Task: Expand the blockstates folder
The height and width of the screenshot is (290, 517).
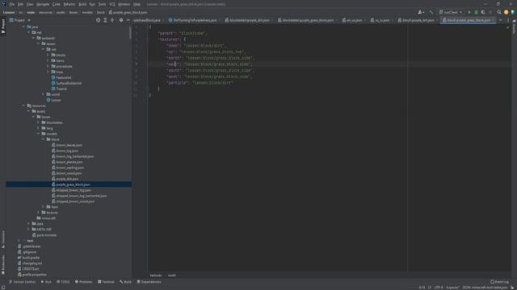Action: (x=38, y=122)
